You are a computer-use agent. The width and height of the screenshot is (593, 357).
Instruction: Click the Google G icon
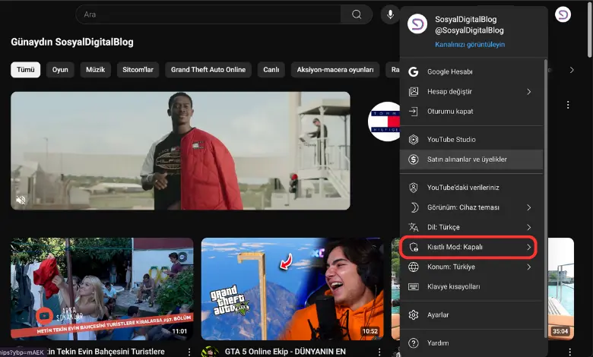pos(414,71)
